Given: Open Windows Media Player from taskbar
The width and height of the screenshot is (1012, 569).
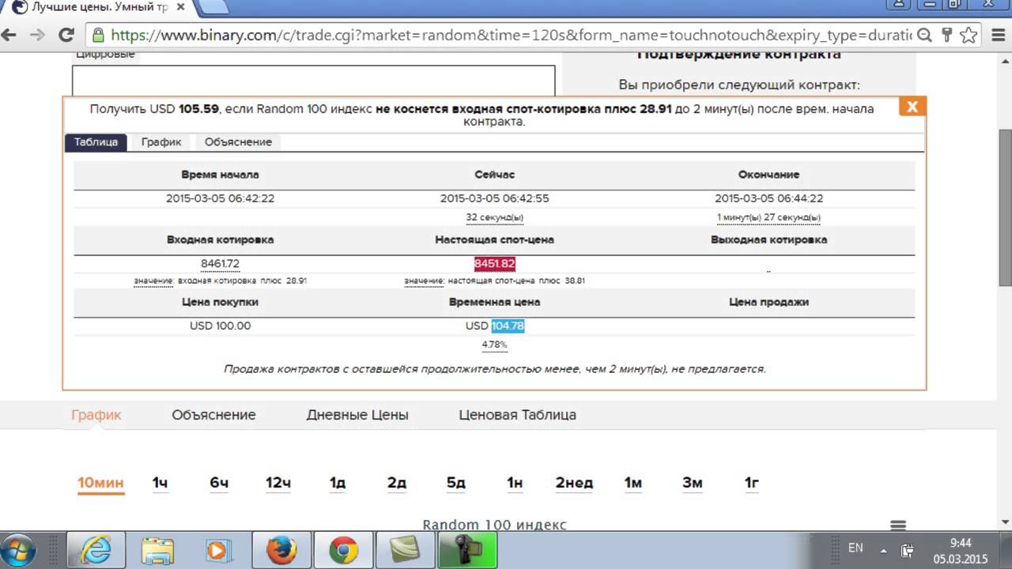Looking at the screenshot, I should point(219,550).
